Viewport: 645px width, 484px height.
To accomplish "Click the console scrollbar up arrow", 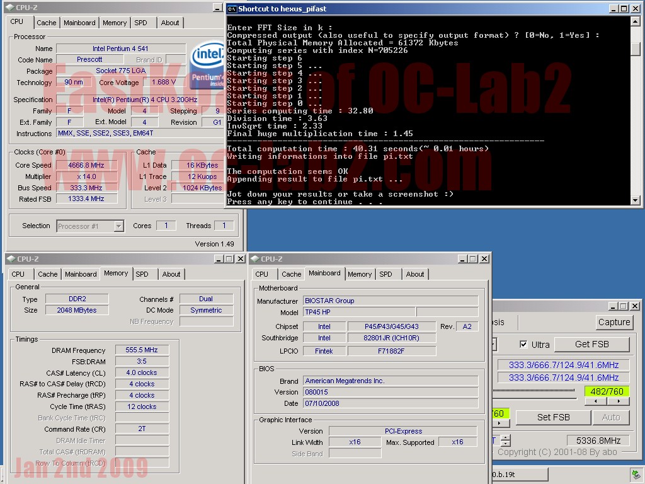I will [636, 21].
